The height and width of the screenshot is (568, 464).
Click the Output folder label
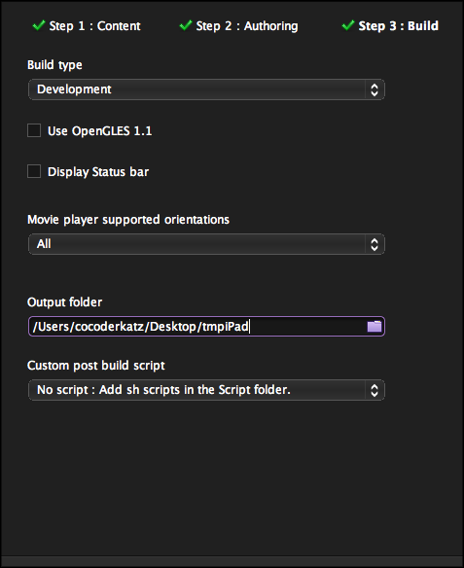click(64, 302)
